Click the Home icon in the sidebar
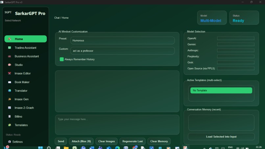The image size is (265, 149). click(x=10, y=39)
